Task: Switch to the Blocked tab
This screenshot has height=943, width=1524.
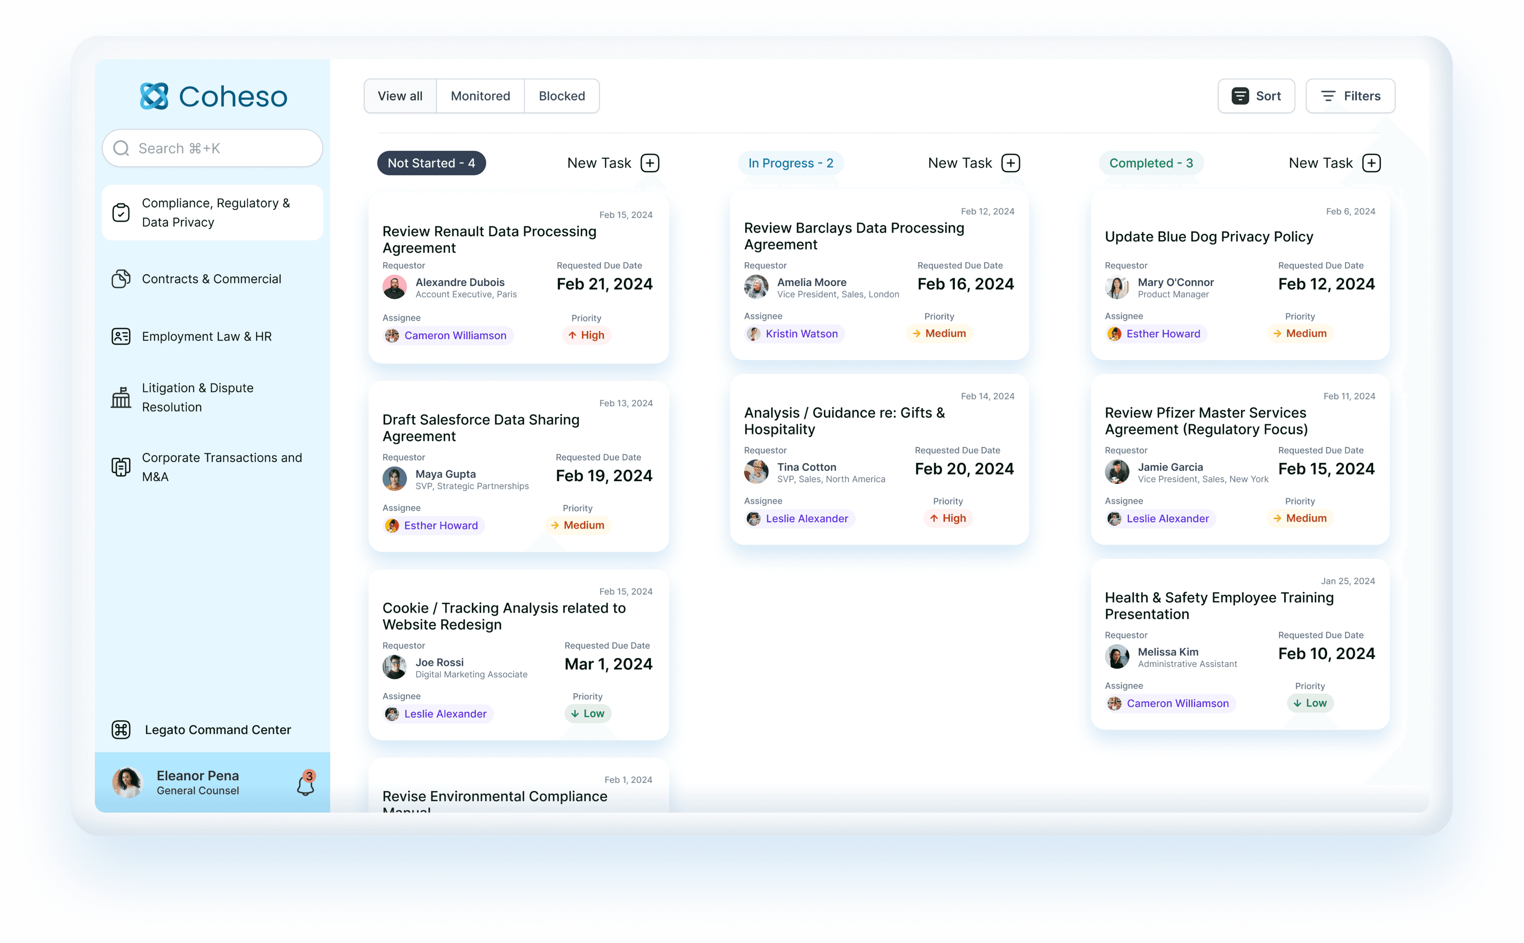Action: tap(561, 95)
